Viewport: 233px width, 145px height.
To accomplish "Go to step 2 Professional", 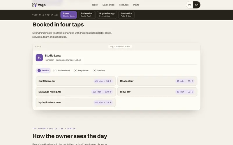I will (61, 70).
